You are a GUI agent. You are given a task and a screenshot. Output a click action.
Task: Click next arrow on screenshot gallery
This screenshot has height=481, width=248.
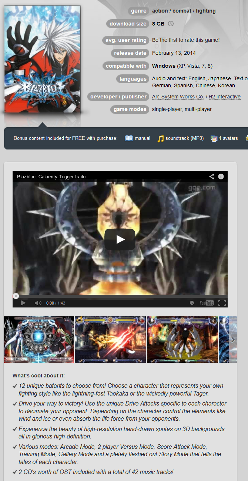point(233,340)
